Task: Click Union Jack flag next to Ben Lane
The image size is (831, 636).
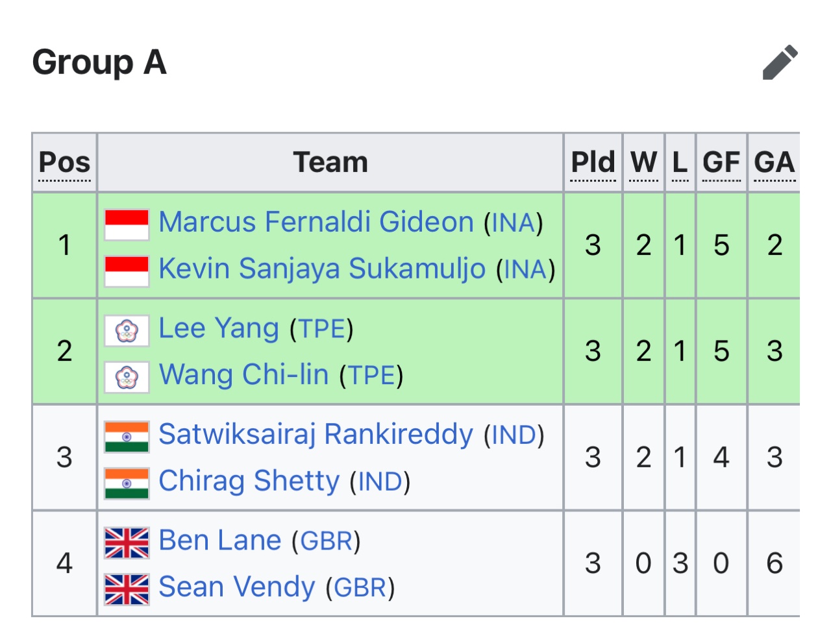Action: [x=127, y=543]
